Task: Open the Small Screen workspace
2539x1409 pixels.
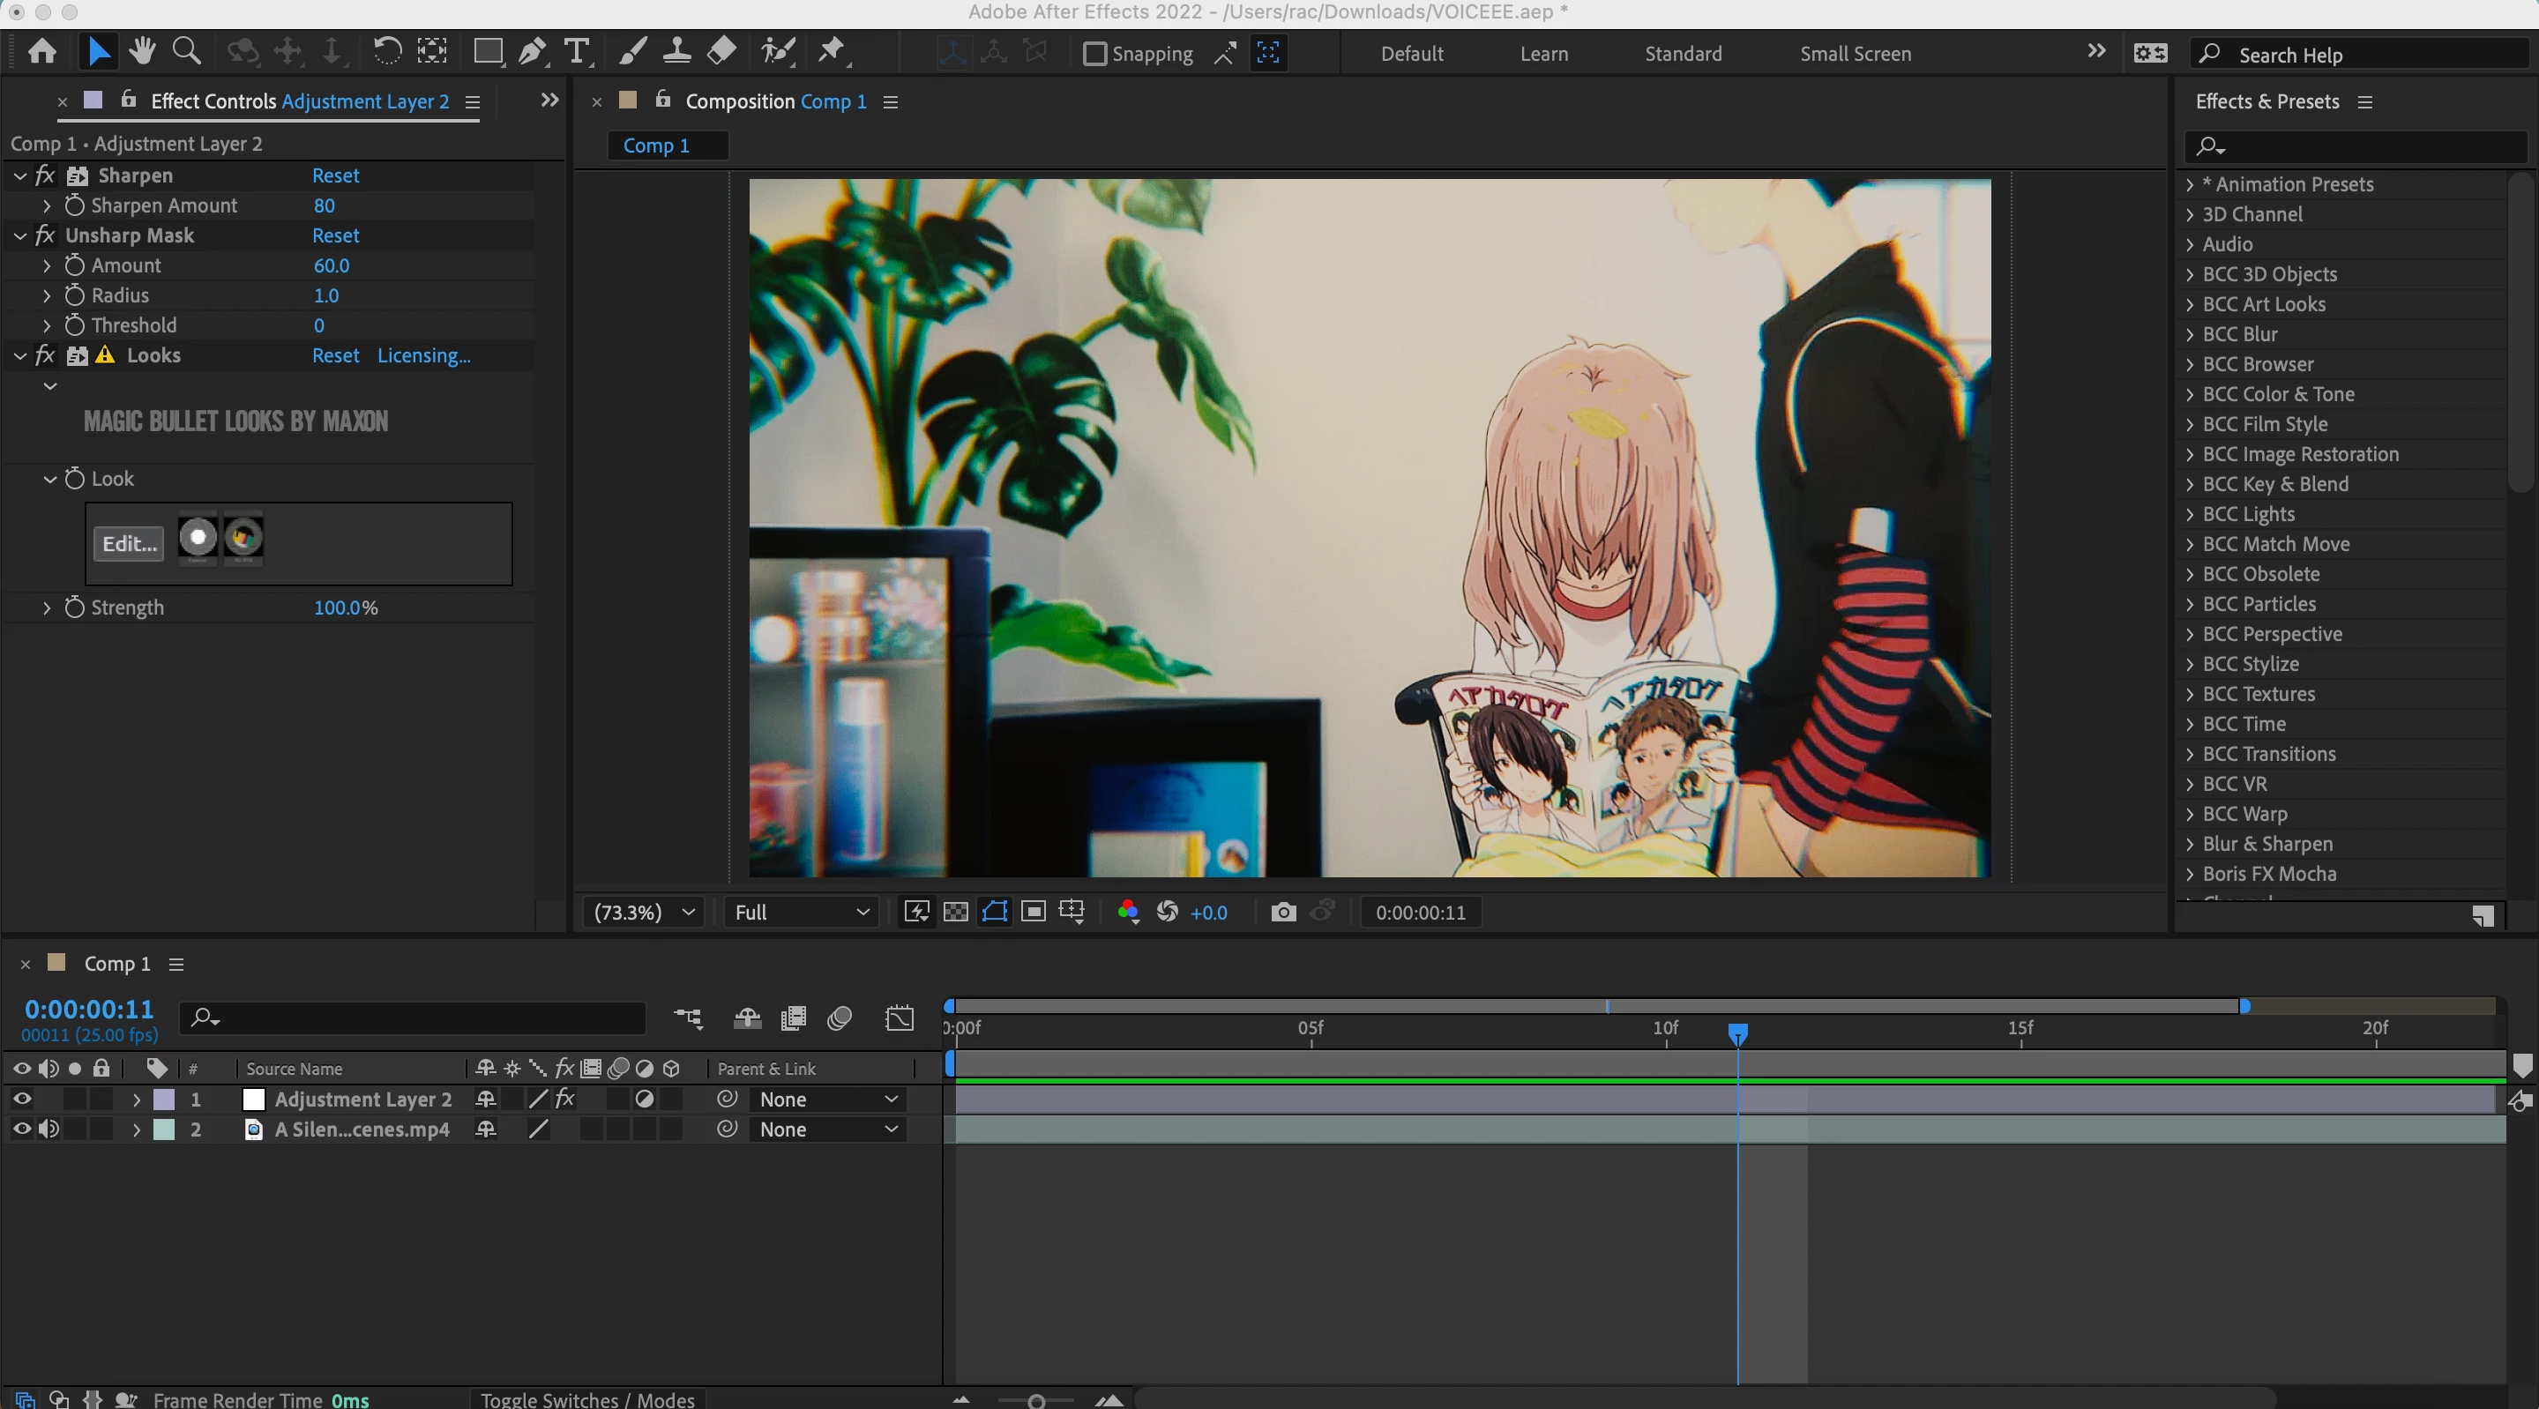Action: [1855, 54]
